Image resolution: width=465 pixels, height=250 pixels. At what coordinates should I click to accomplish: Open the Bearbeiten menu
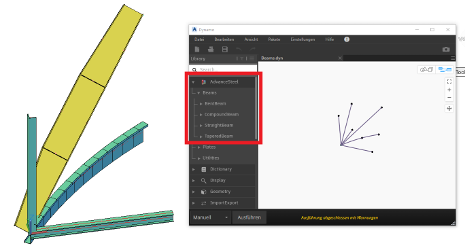[x=224, y=39]
